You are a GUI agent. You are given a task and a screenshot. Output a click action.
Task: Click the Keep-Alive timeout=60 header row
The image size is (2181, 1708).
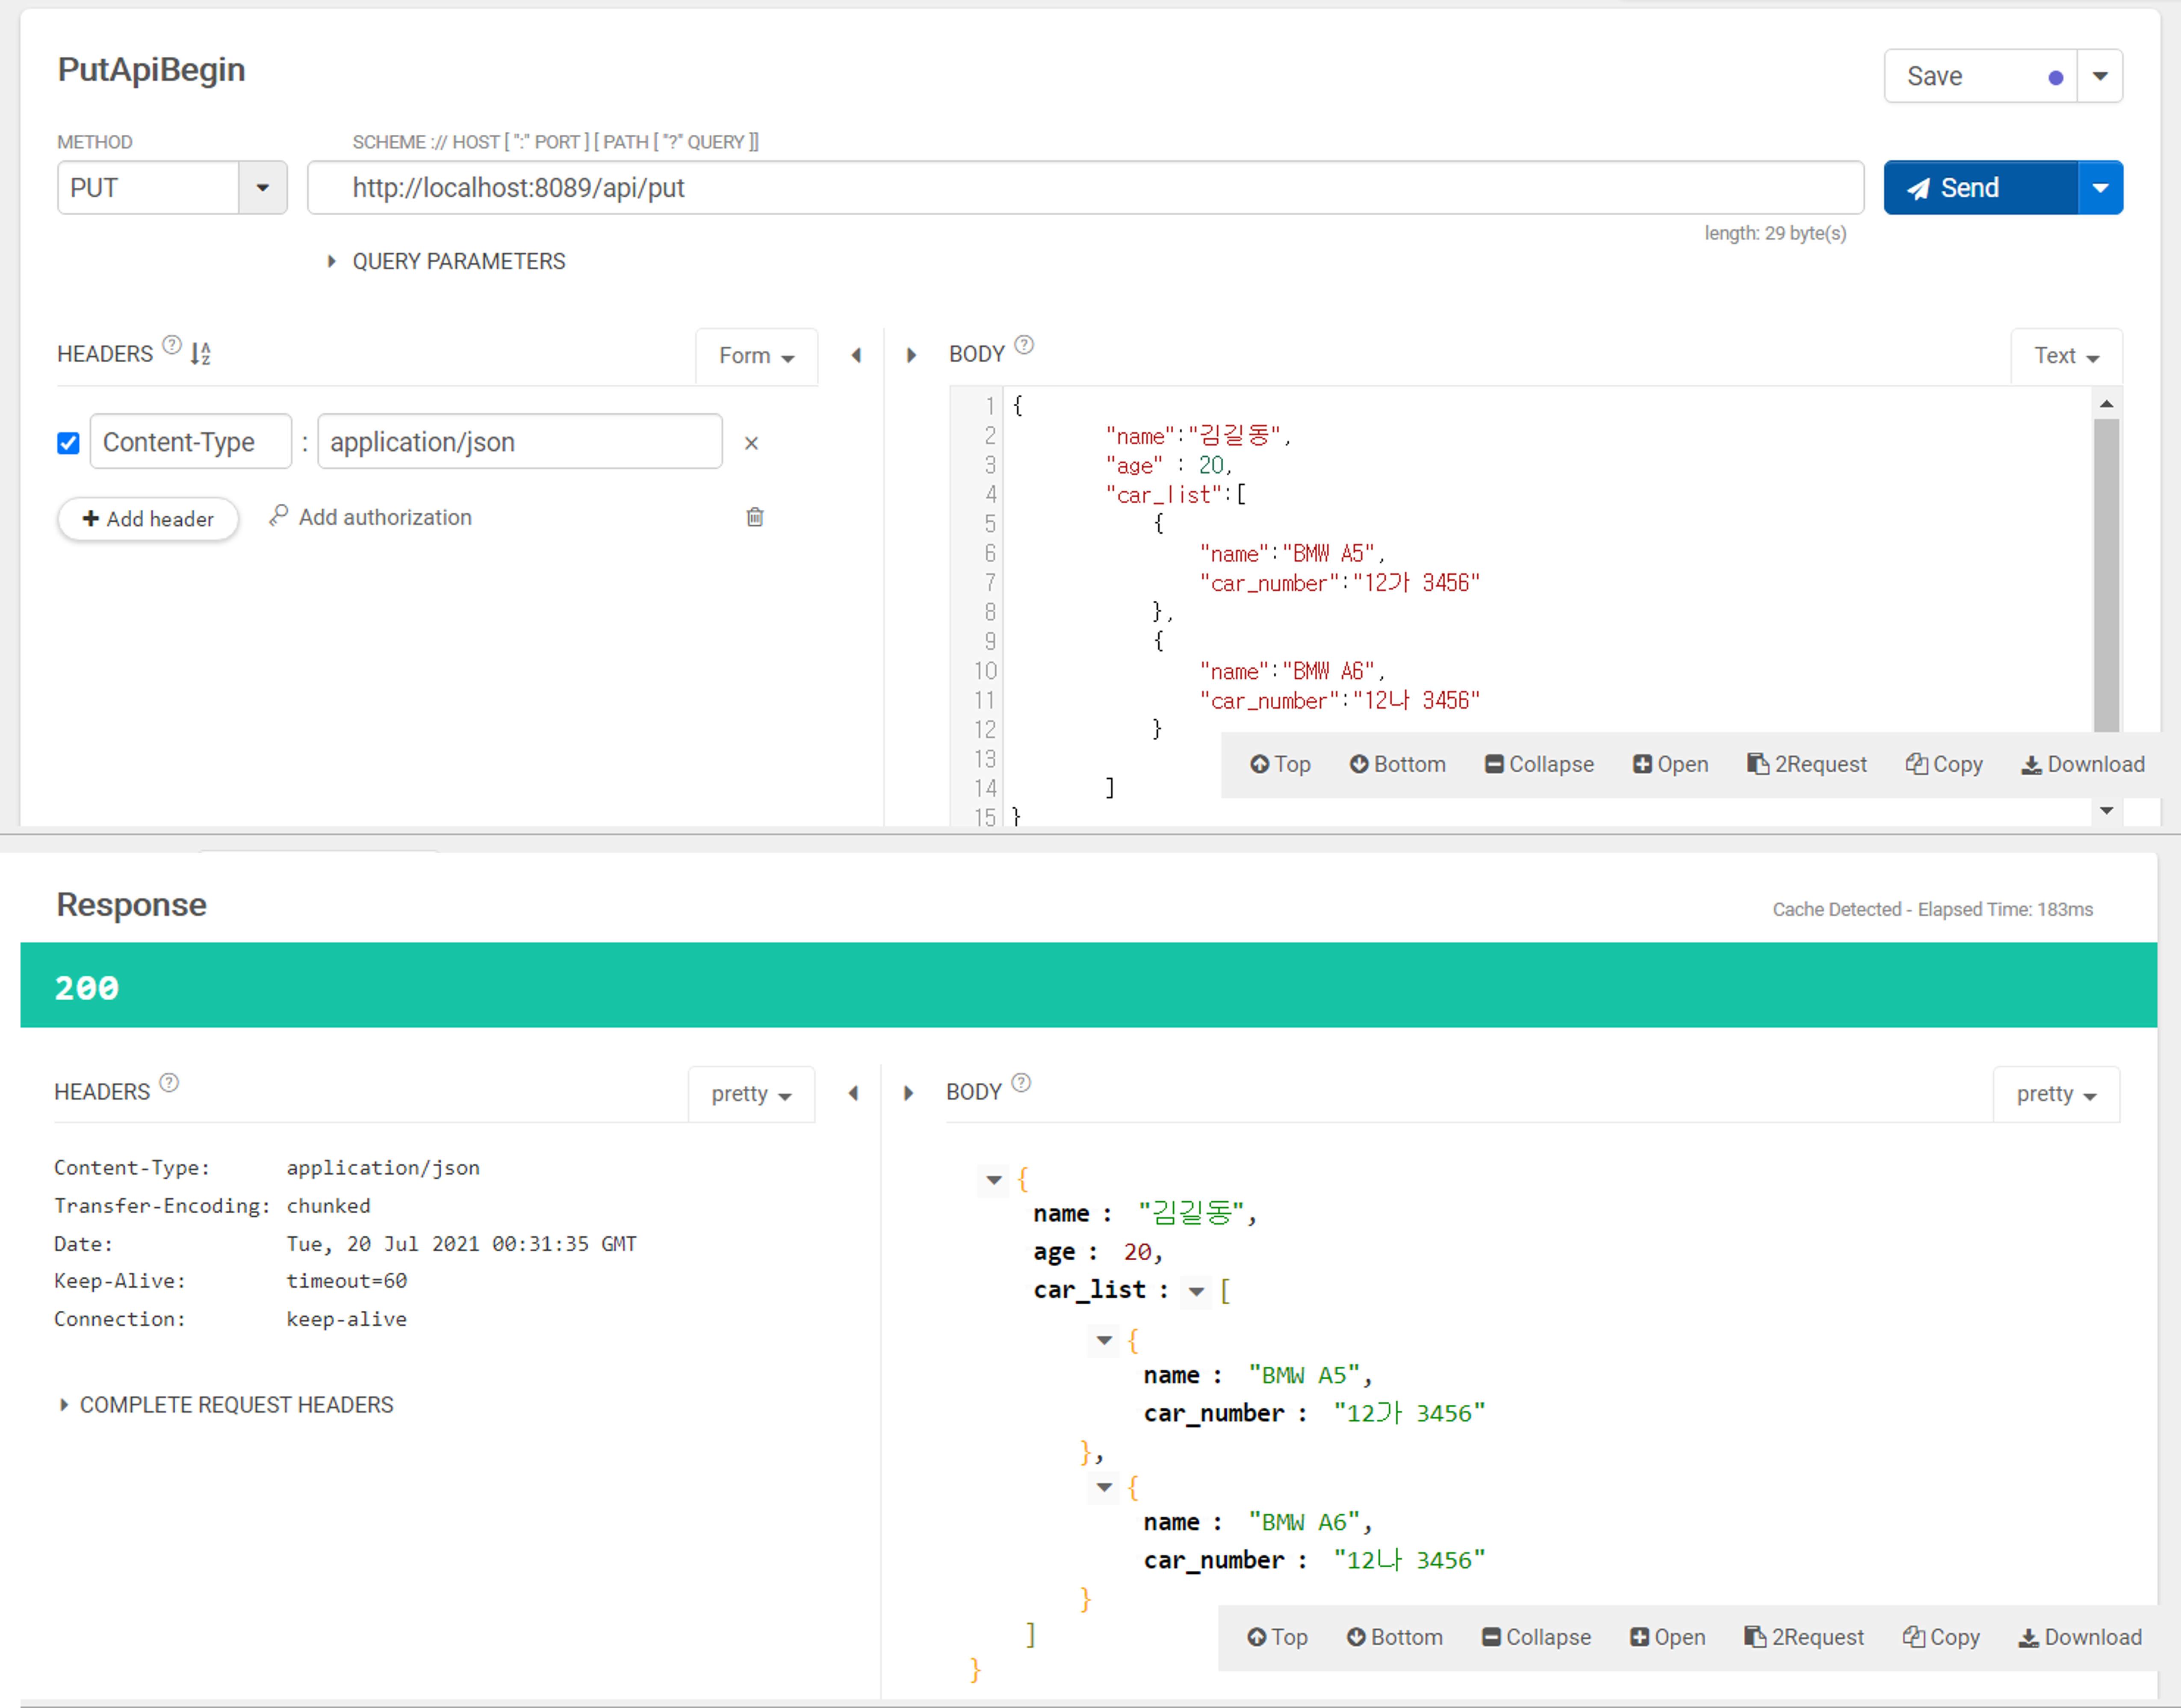point(231,1281)
